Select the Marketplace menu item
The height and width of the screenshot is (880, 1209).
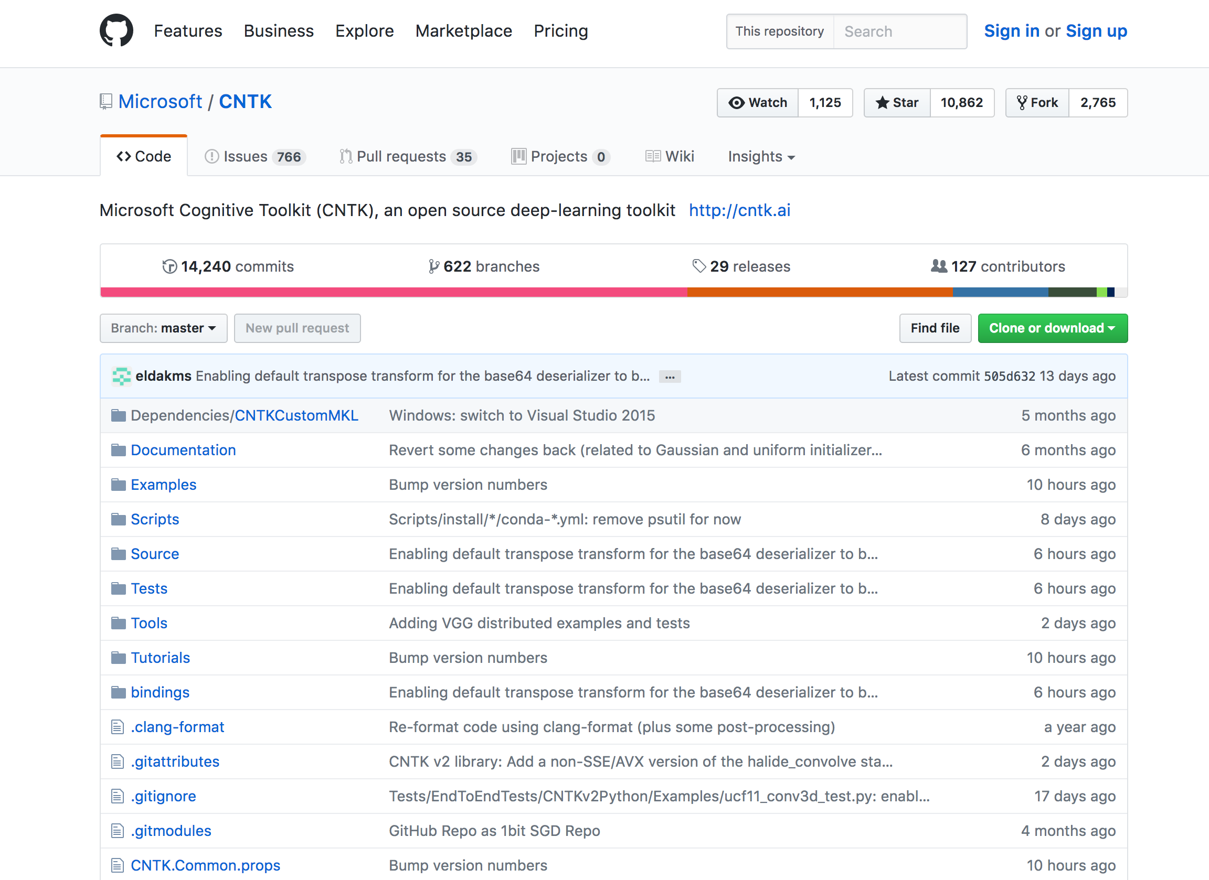coord(463,31)
